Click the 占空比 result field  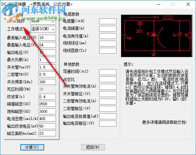tap(108, 79)
